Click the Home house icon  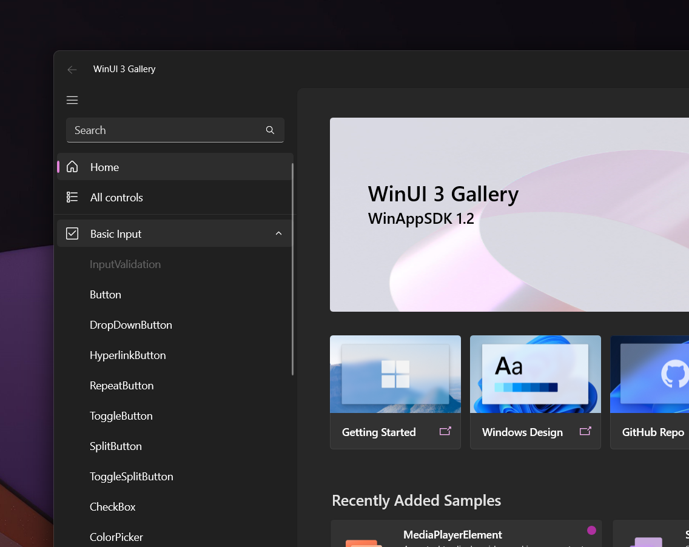pyautogui.click(x=72, y=167)
